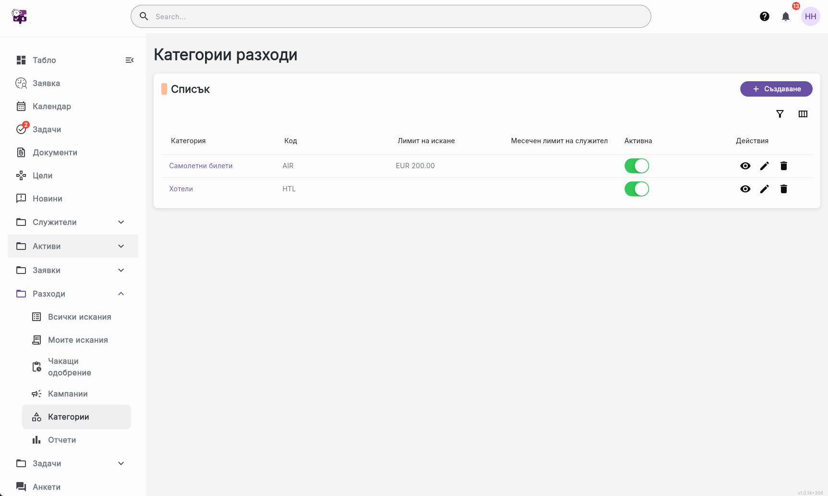Screen dimensions: 828x496
Task: Open the Кампании menu item
Action: [77, 394]
